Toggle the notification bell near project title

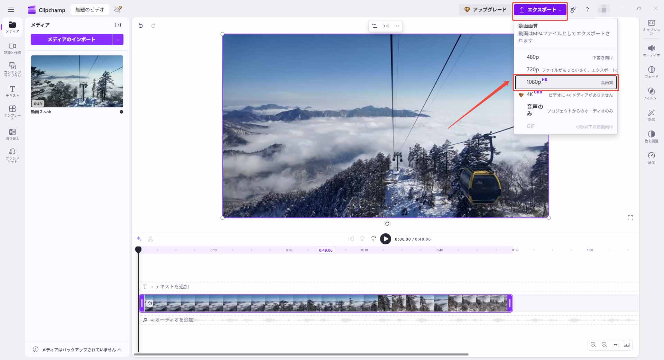point(117,10)
